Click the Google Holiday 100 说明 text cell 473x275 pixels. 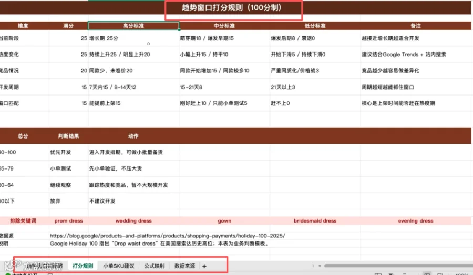159,244
